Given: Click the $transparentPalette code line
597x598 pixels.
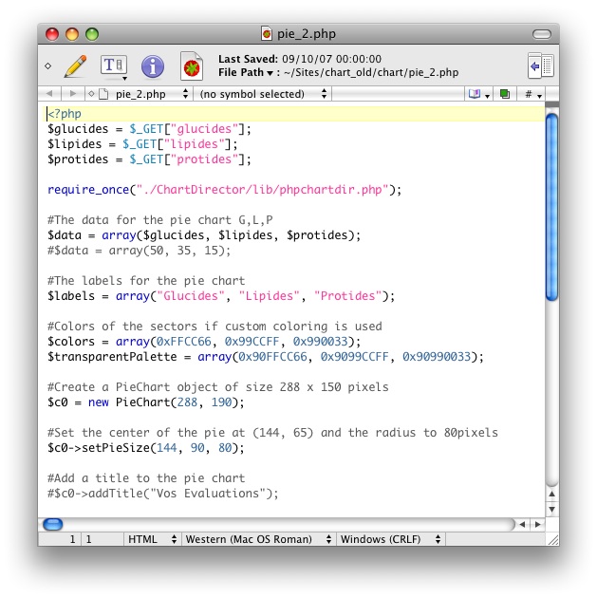Looking at the screenshot, I should [266, 357].
